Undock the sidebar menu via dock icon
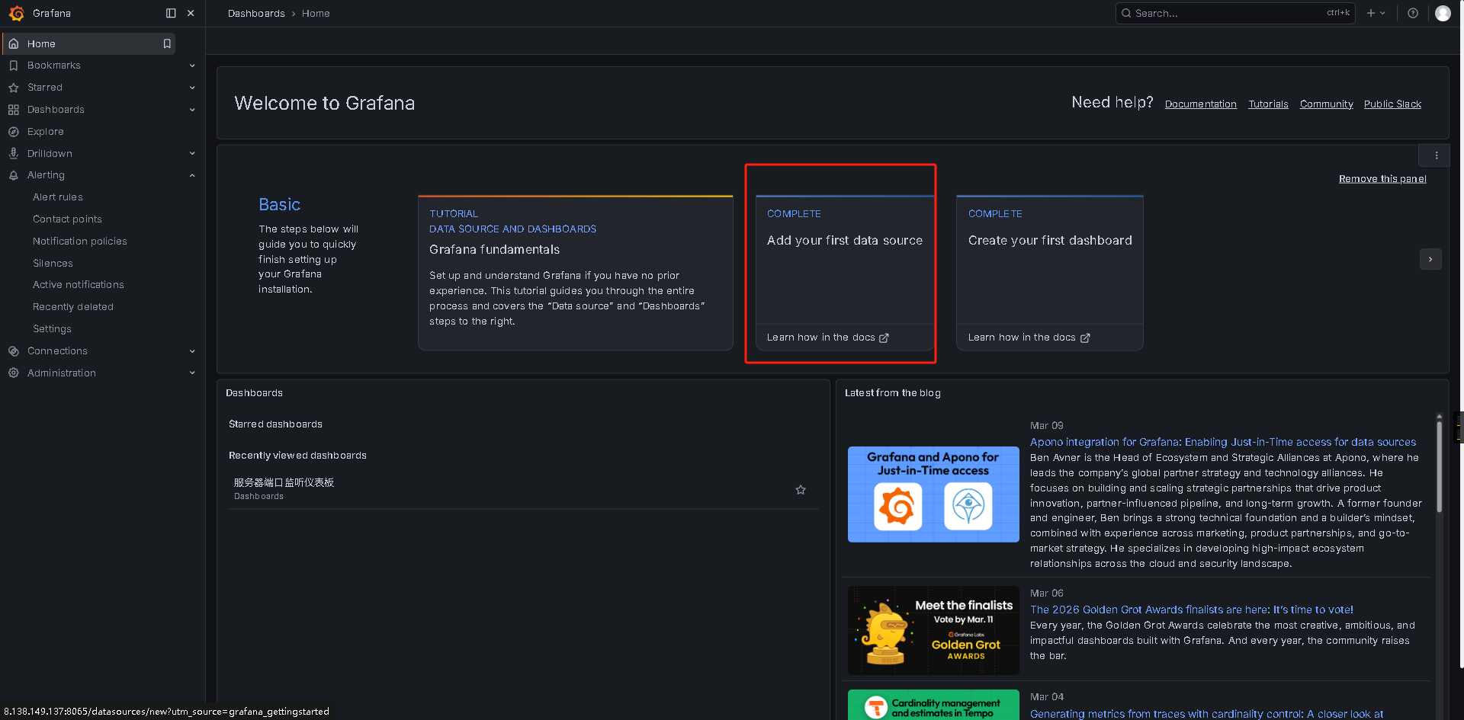 tap(171, 13)
